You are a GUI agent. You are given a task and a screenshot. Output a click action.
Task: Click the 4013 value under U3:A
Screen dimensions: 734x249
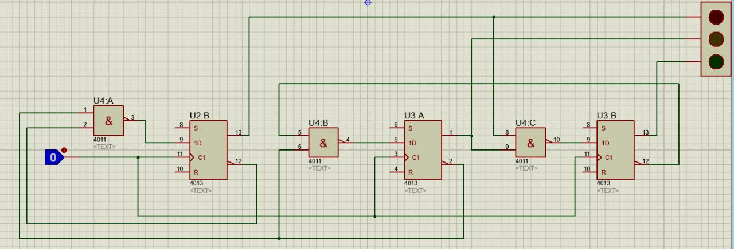pyautogui.click(x=411, y=184)
